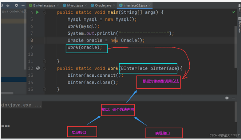The width and height of the screenshot is (241, 140).
Task: Click the 'BInterface bInterface' parameter
Action: (x=149, y=68)
